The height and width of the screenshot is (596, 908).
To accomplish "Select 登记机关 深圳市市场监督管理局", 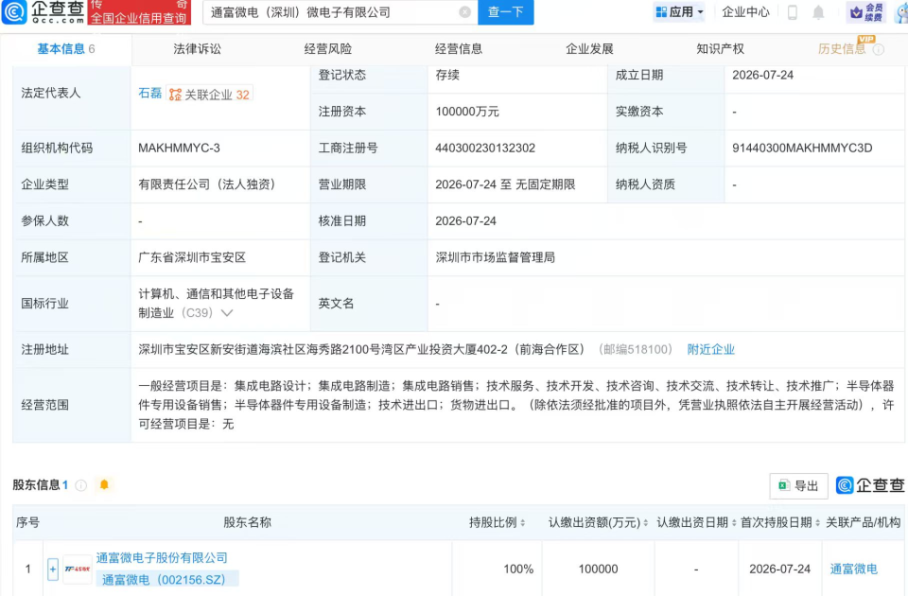I will click(495, 257).
